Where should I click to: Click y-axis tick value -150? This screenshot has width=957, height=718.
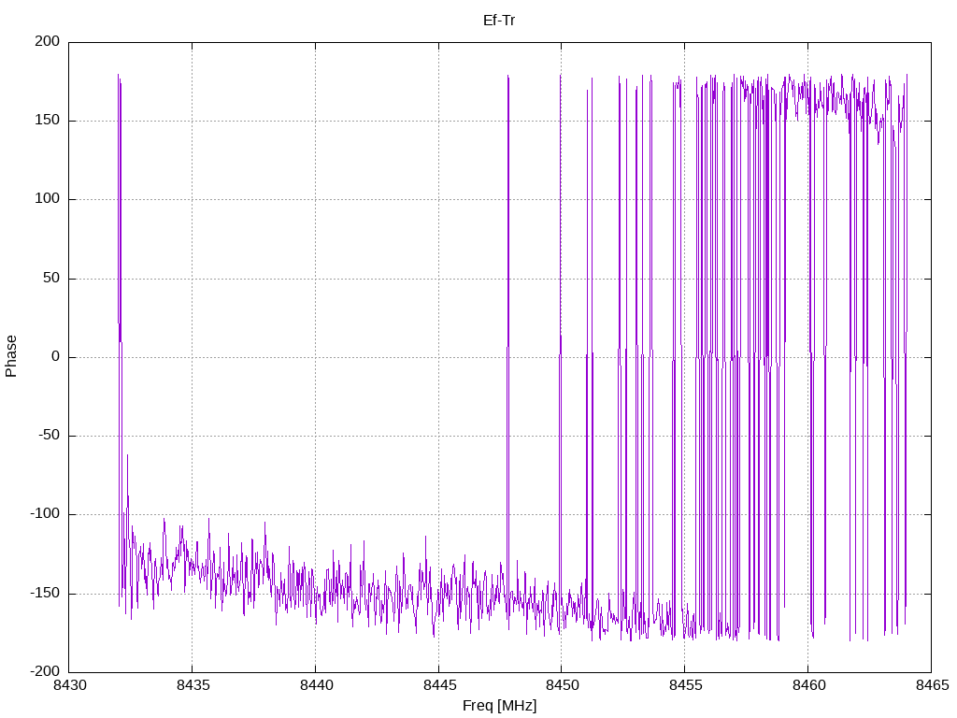point(45,593)
